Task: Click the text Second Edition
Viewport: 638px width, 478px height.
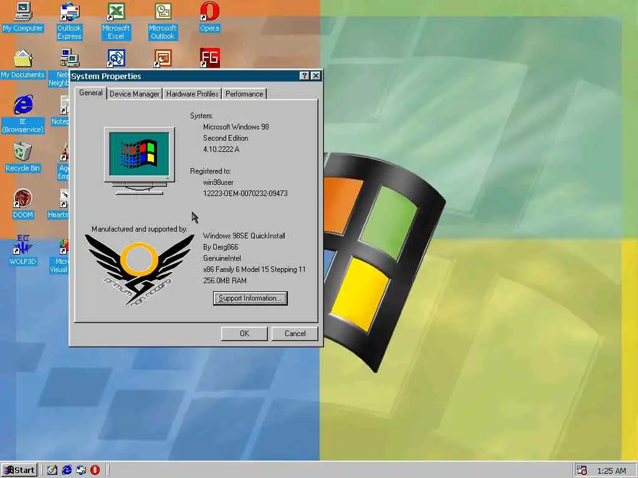Action: click(x=226, y=138)
